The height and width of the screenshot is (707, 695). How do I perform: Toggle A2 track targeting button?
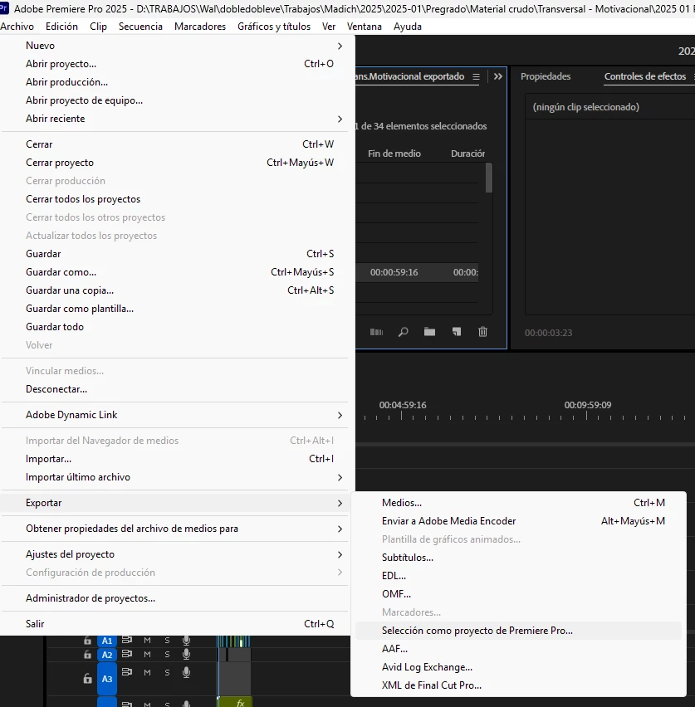[107, 655]
